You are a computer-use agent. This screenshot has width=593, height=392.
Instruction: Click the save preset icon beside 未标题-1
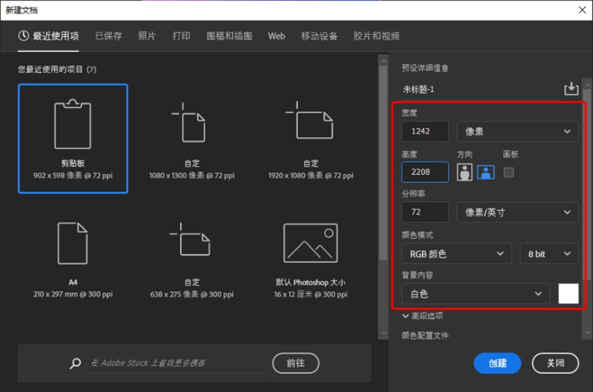pyautogui.click(x=571, y=89)
